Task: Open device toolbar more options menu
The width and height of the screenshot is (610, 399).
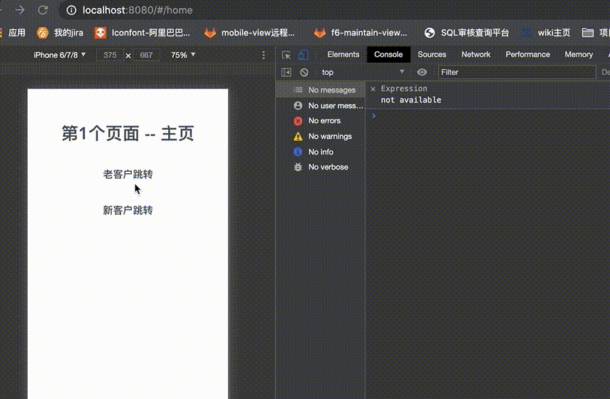Action: 264,55
